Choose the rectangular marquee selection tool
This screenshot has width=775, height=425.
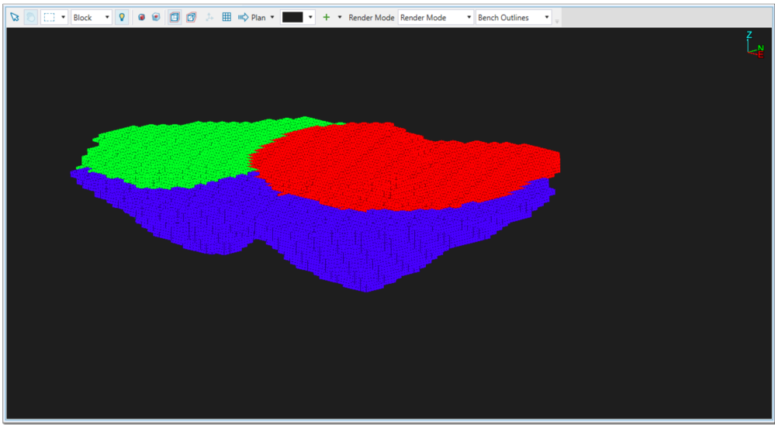[x=49, y=17]
